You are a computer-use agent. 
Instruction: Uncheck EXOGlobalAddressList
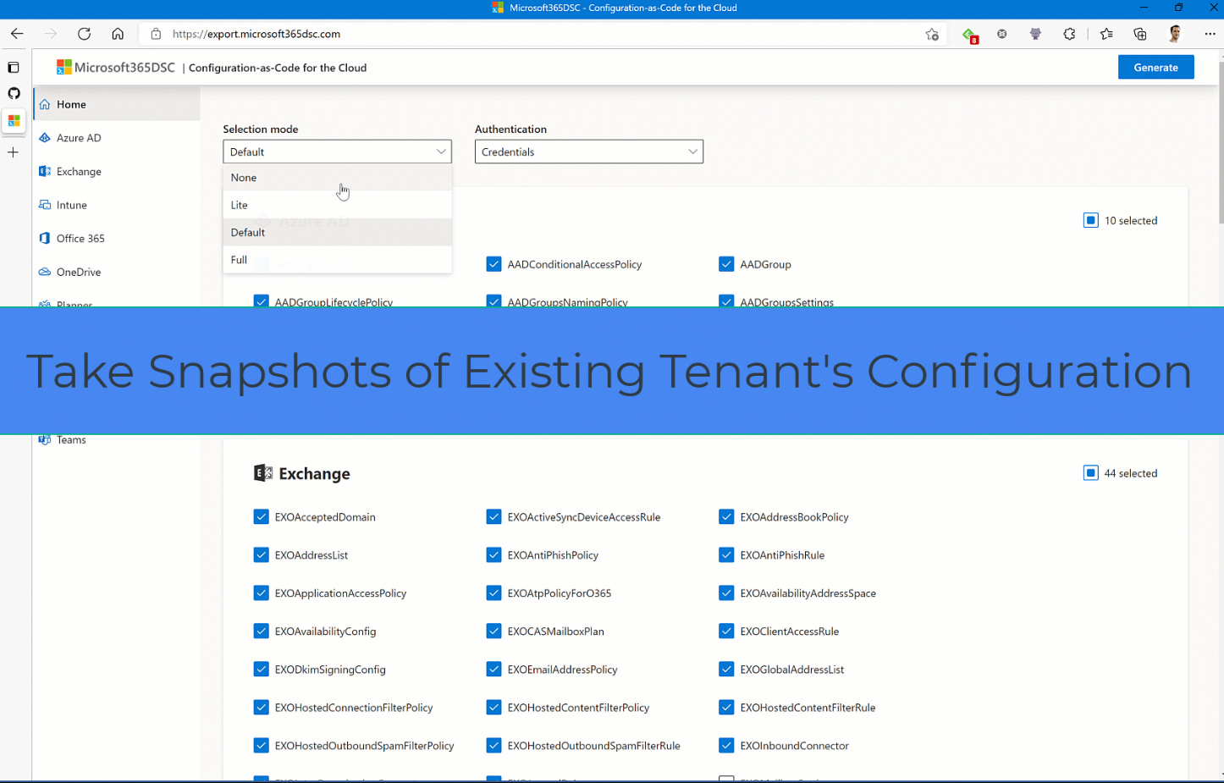coord(726,670)
